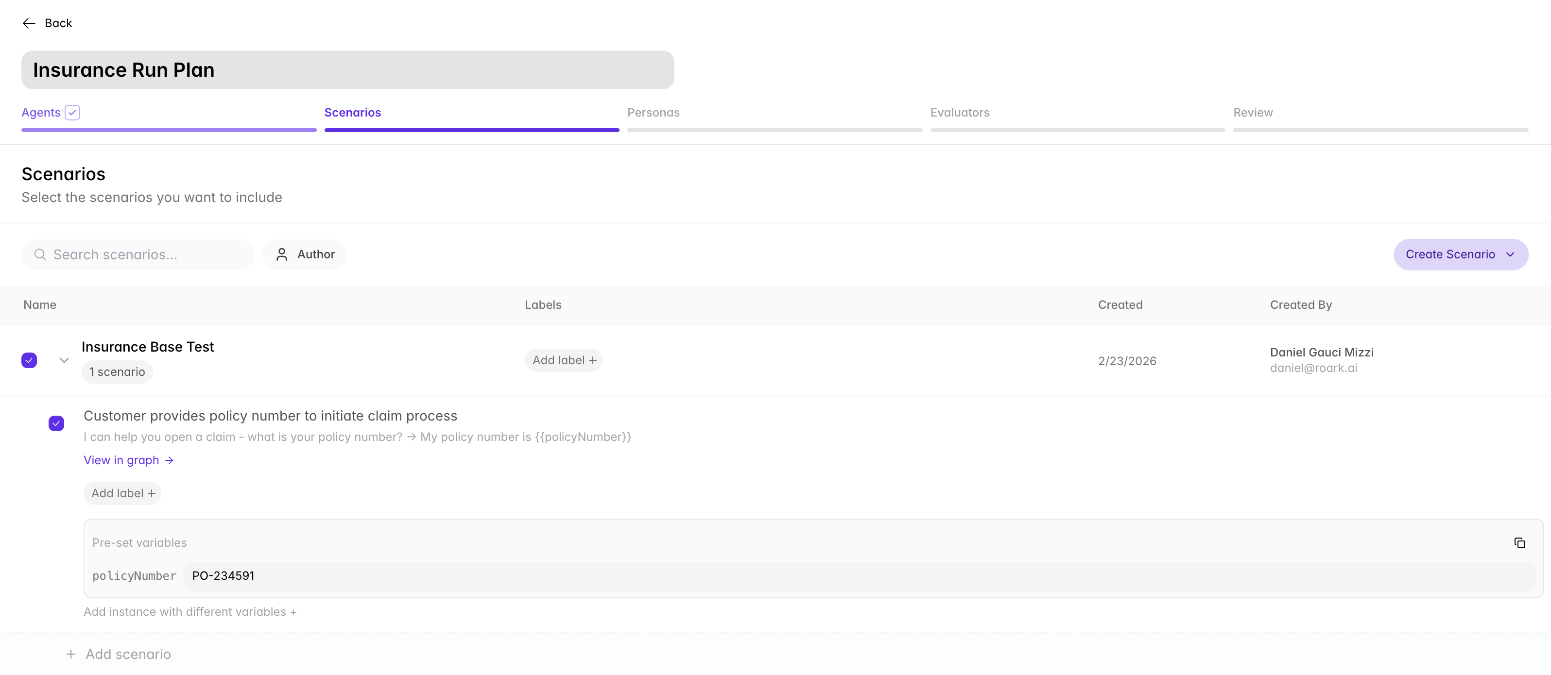Open the Author filter dropdown
This screenshot has width=1551, height=675.
tap(305, 254)
